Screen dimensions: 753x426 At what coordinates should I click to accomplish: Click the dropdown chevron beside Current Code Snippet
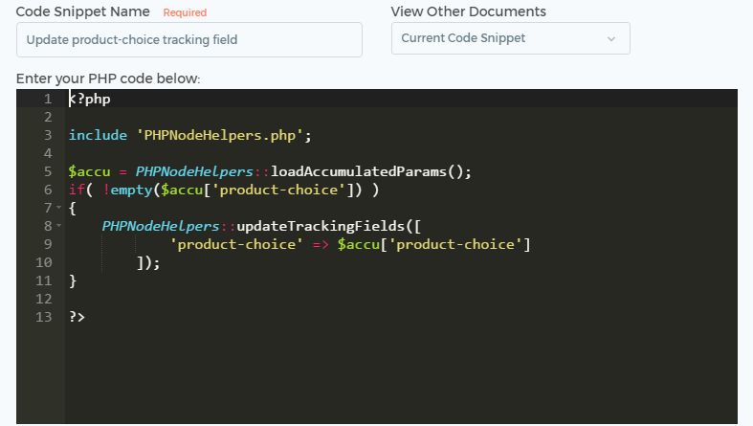(611, 39)
